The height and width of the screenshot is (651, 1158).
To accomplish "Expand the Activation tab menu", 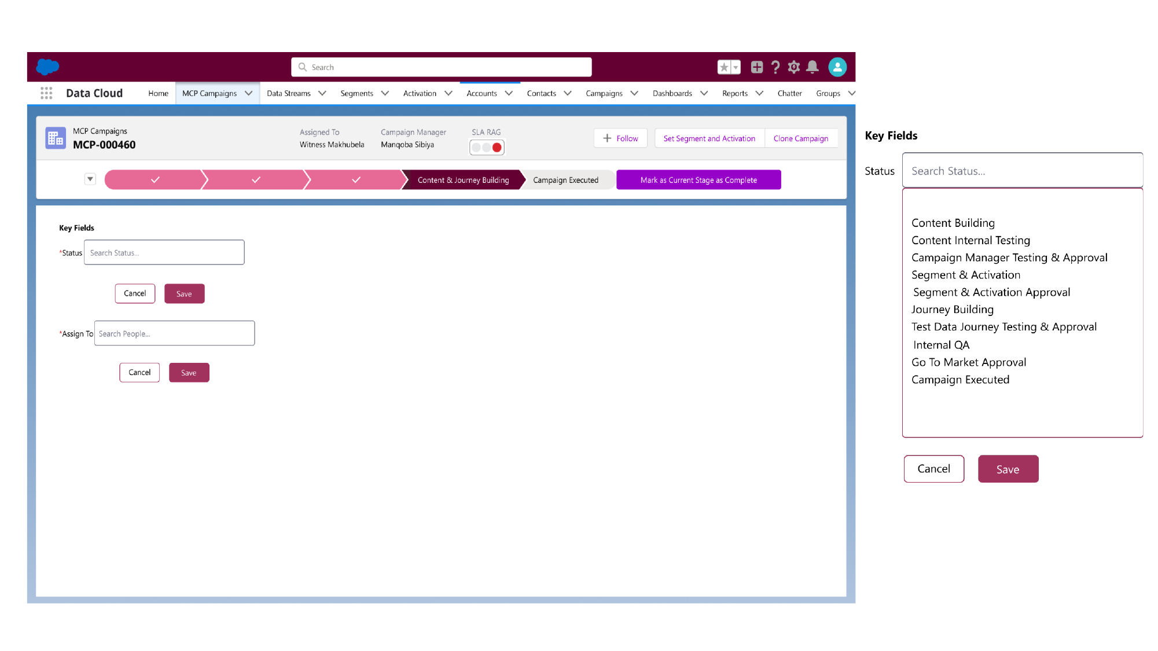I will 449,93.
